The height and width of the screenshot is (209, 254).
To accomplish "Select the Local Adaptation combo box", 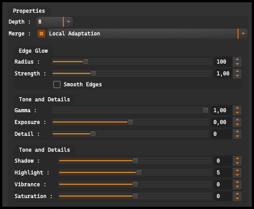I will [147, 34].
